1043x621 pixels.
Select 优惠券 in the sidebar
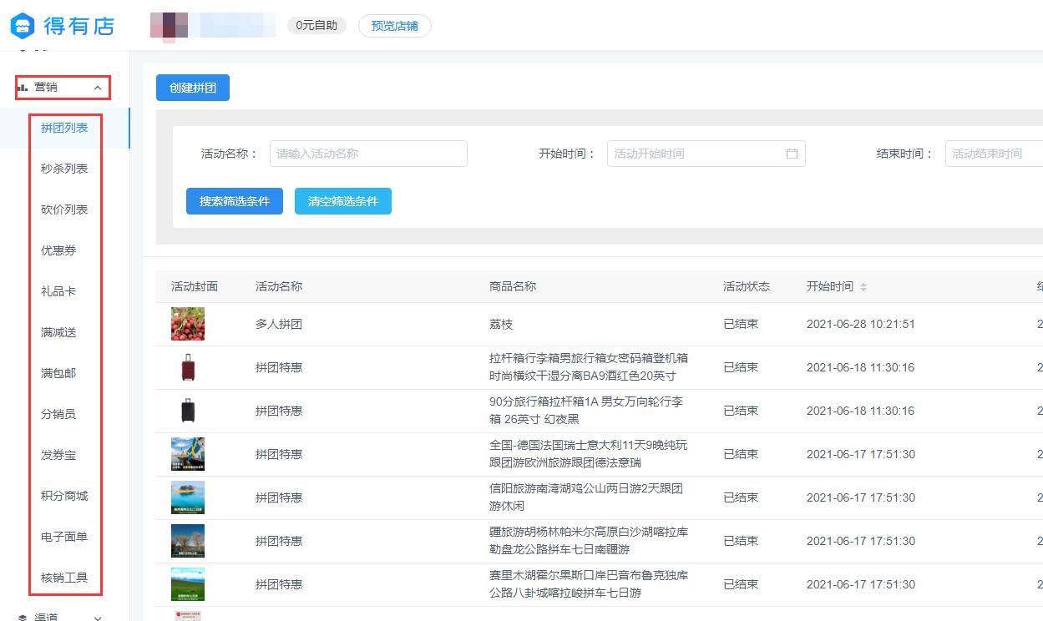click(x=58, y=250)
